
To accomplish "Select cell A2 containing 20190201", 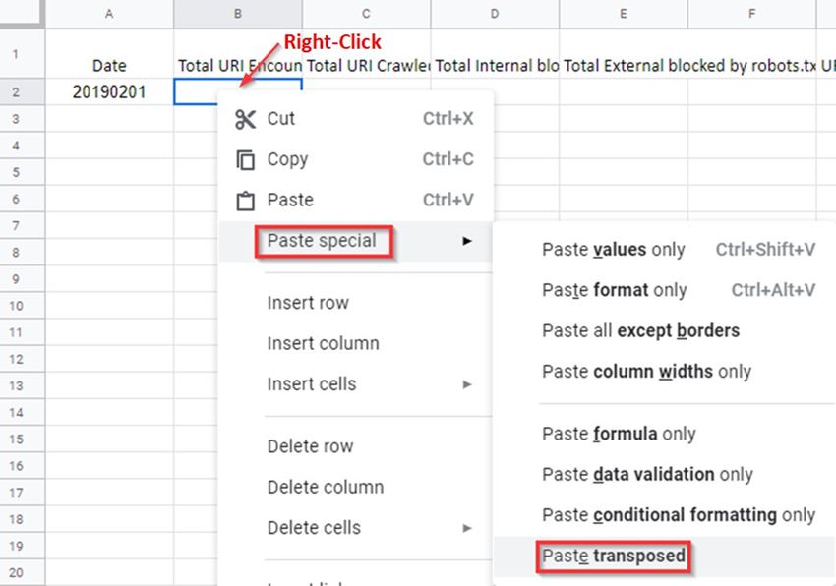I will [108, 92].
